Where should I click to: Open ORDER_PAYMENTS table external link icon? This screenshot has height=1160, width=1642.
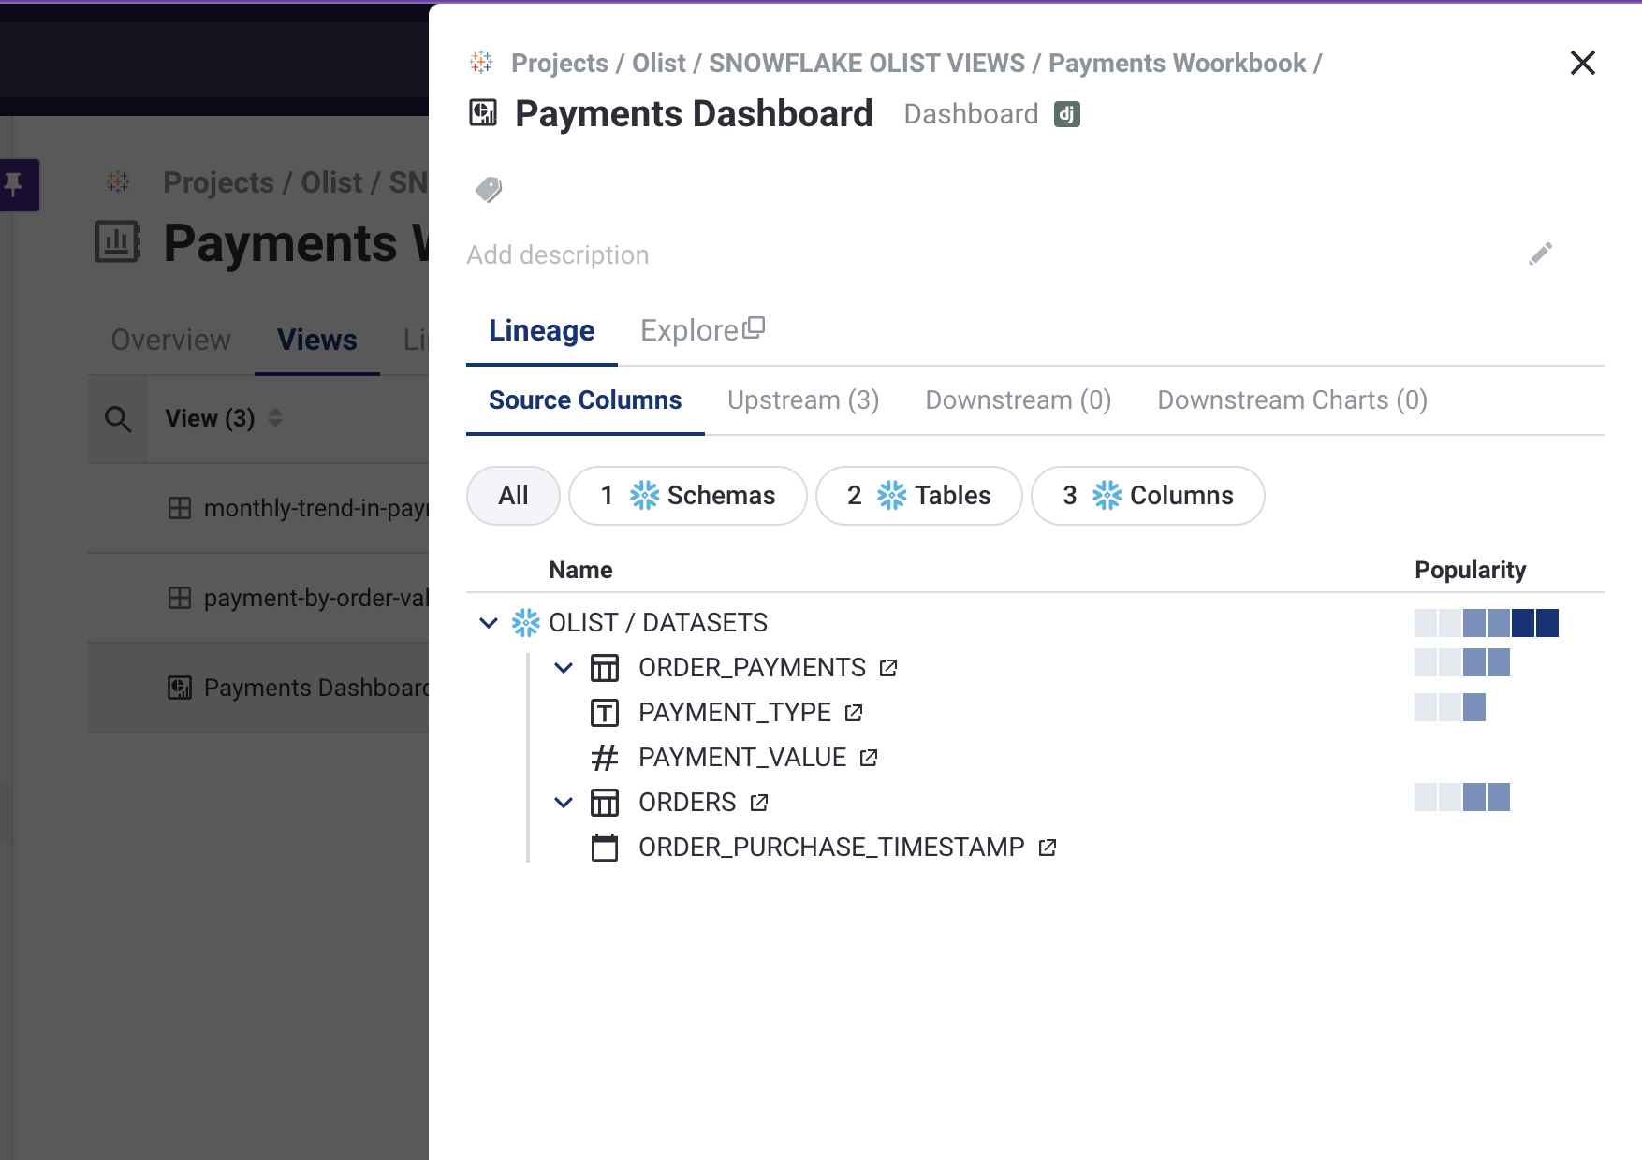[x=888, y=668]
